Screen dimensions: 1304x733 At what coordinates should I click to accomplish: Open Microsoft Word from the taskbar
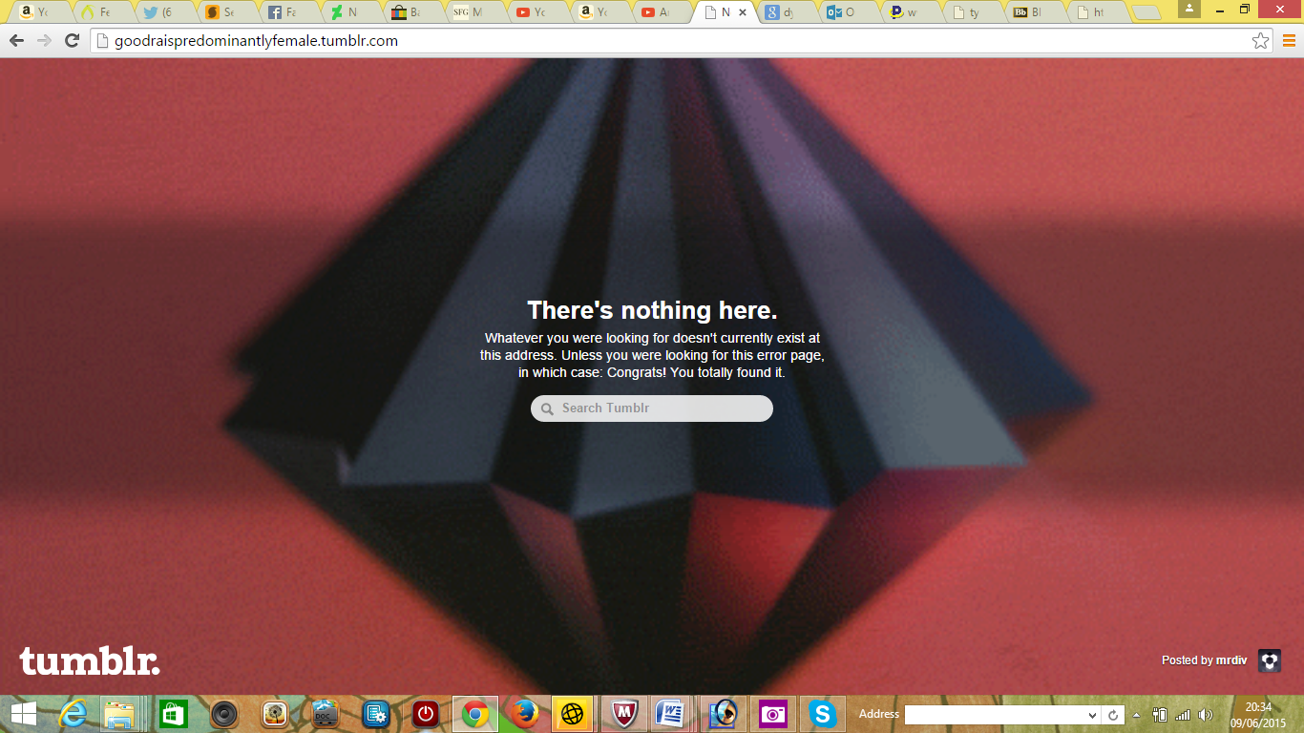point(672,714)
